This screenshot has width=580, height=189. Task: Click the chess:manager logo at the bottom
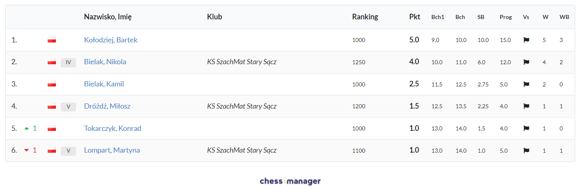(x=290, y=181)
